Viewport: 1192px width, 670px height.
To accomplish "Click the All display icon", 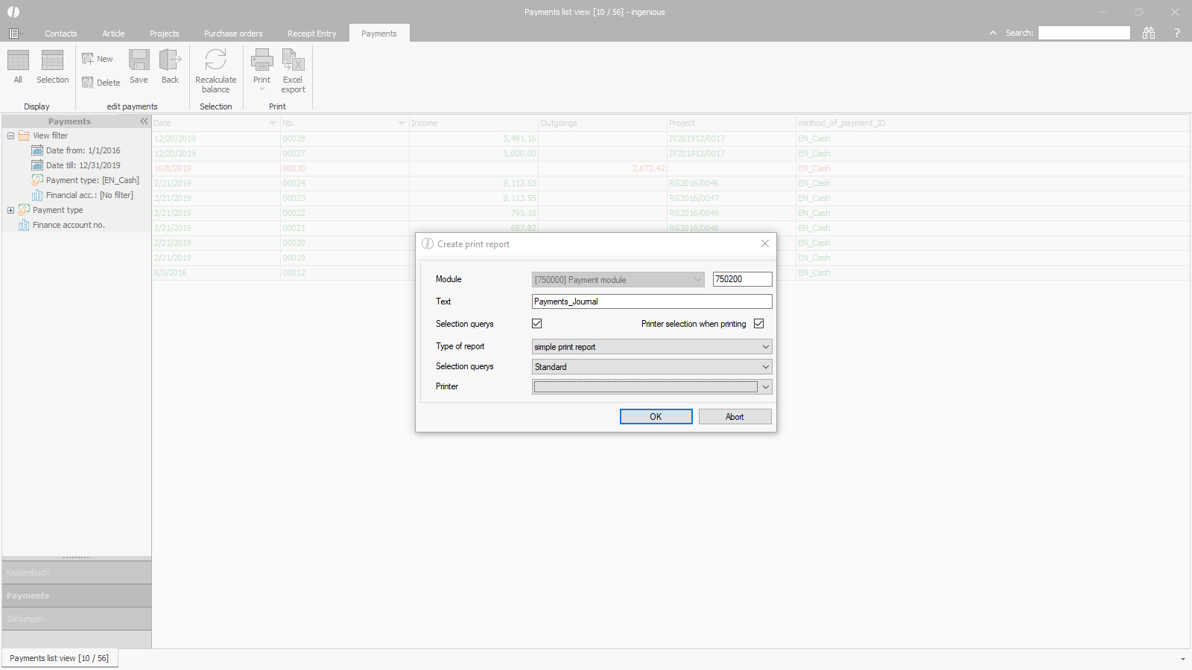I will pyautogui.click(x=18, y=61).
